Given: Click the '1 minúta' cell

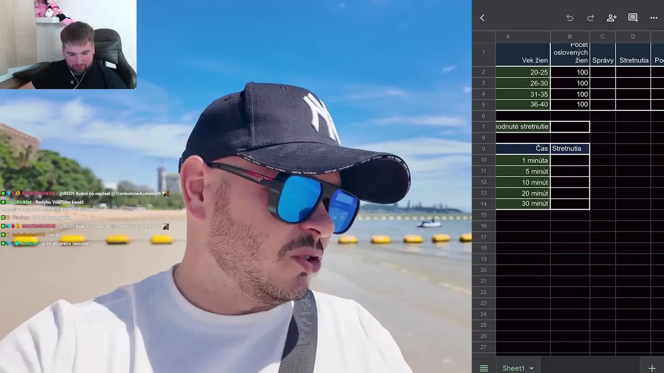Looking at the screenshot, I should click(523, 160).
